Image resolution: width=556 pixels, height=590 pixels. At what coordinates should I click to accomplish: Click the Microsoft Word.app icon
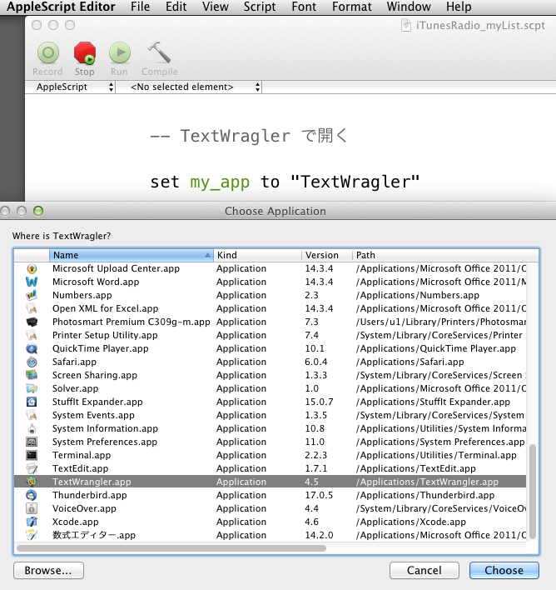32,282
